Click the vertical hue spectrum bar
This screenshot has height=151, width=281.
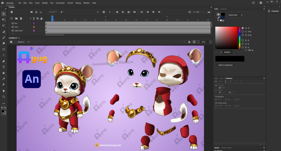(x=240, y=38)
